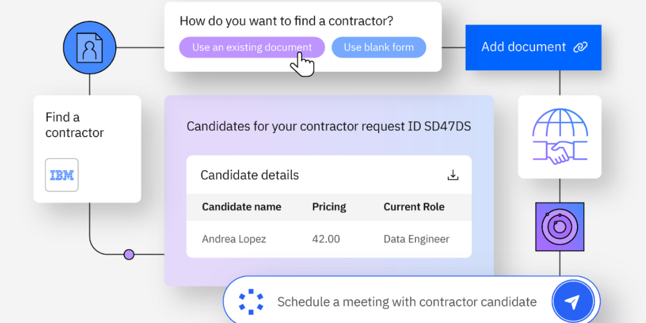Click the Candidate name column header
Viewport: 646px width, 323px height.
242,207
